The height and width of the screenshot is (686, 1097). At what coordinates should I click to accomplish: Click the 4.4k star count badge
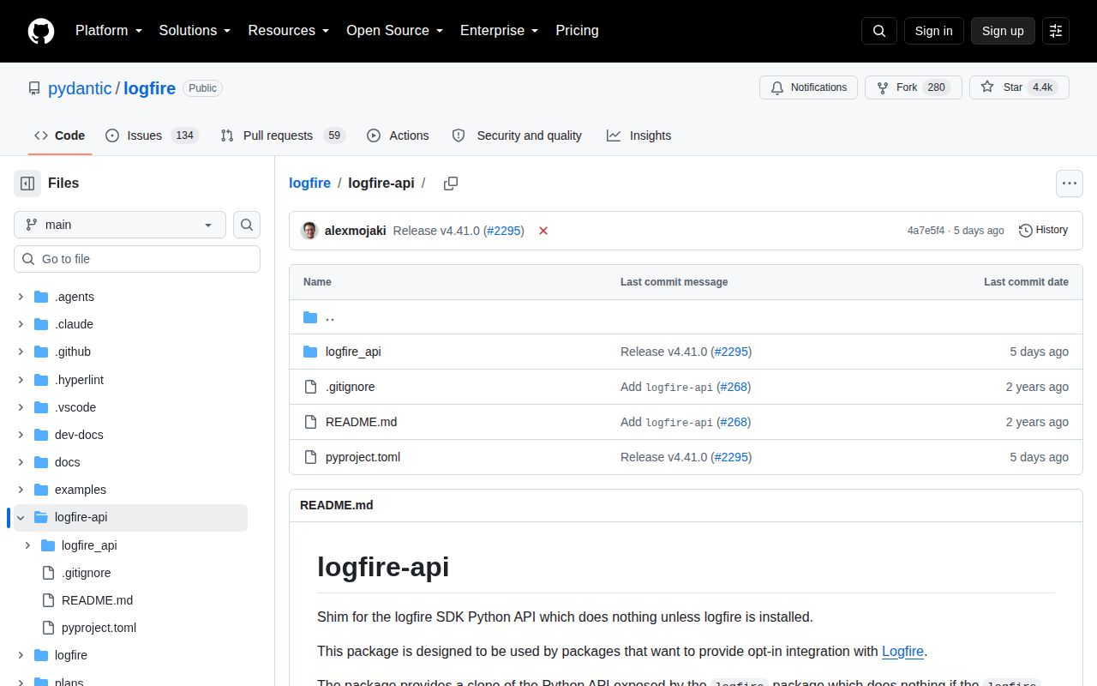1043,87
